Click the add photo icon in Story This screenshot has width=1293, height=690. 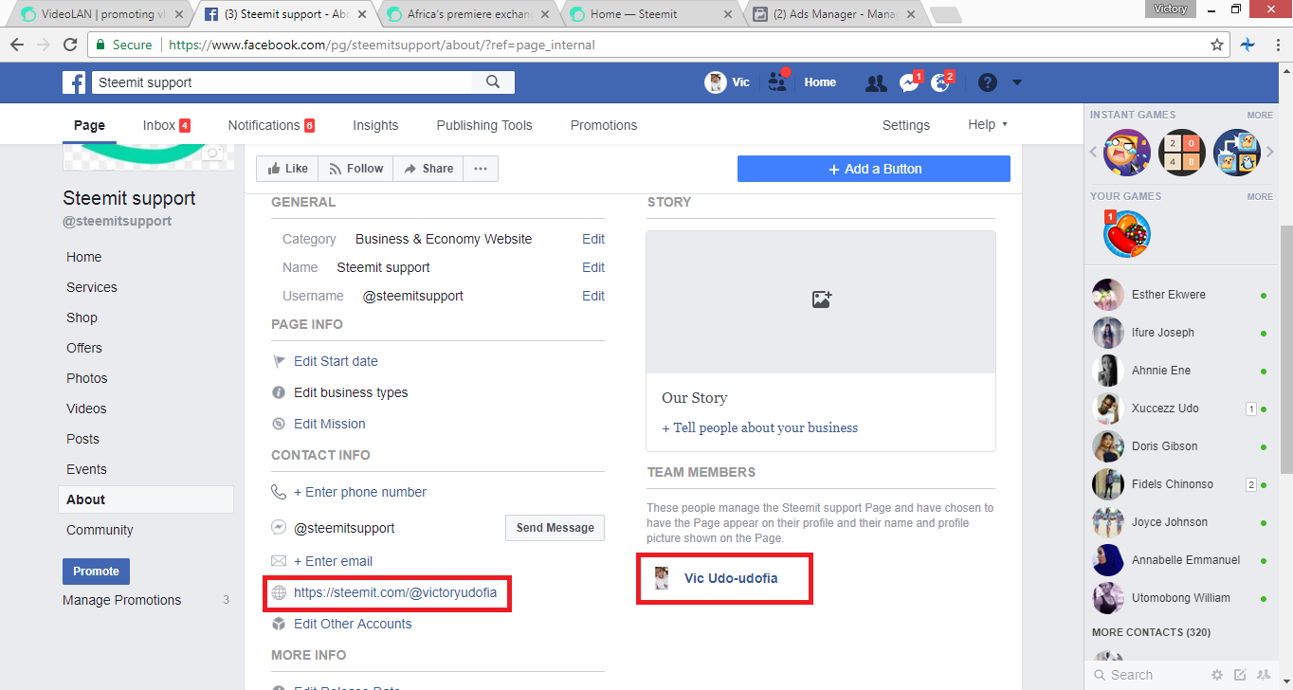[821, 300]
